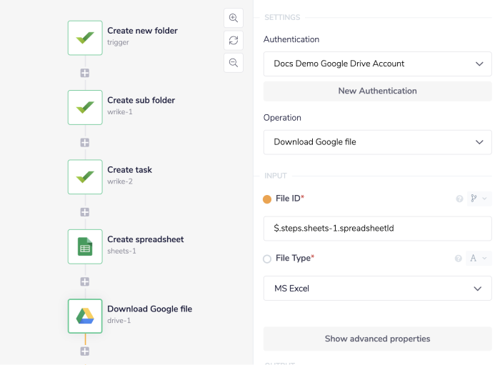
Task: Click the New Authentication button
Action: tap(377, 91)
